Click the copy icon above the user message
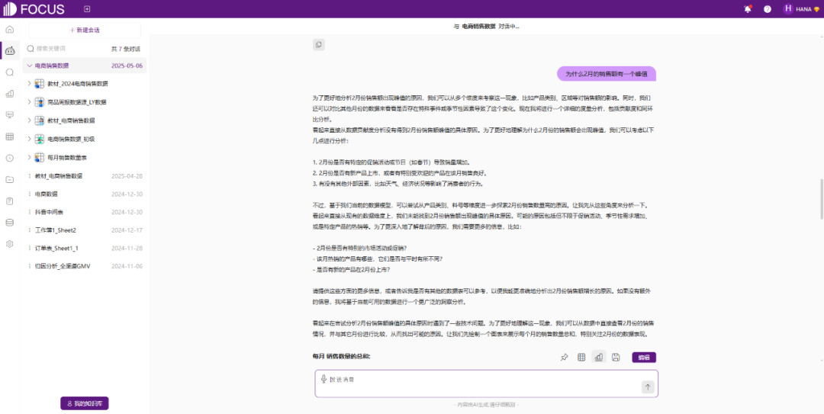 (x=318, y=45)
